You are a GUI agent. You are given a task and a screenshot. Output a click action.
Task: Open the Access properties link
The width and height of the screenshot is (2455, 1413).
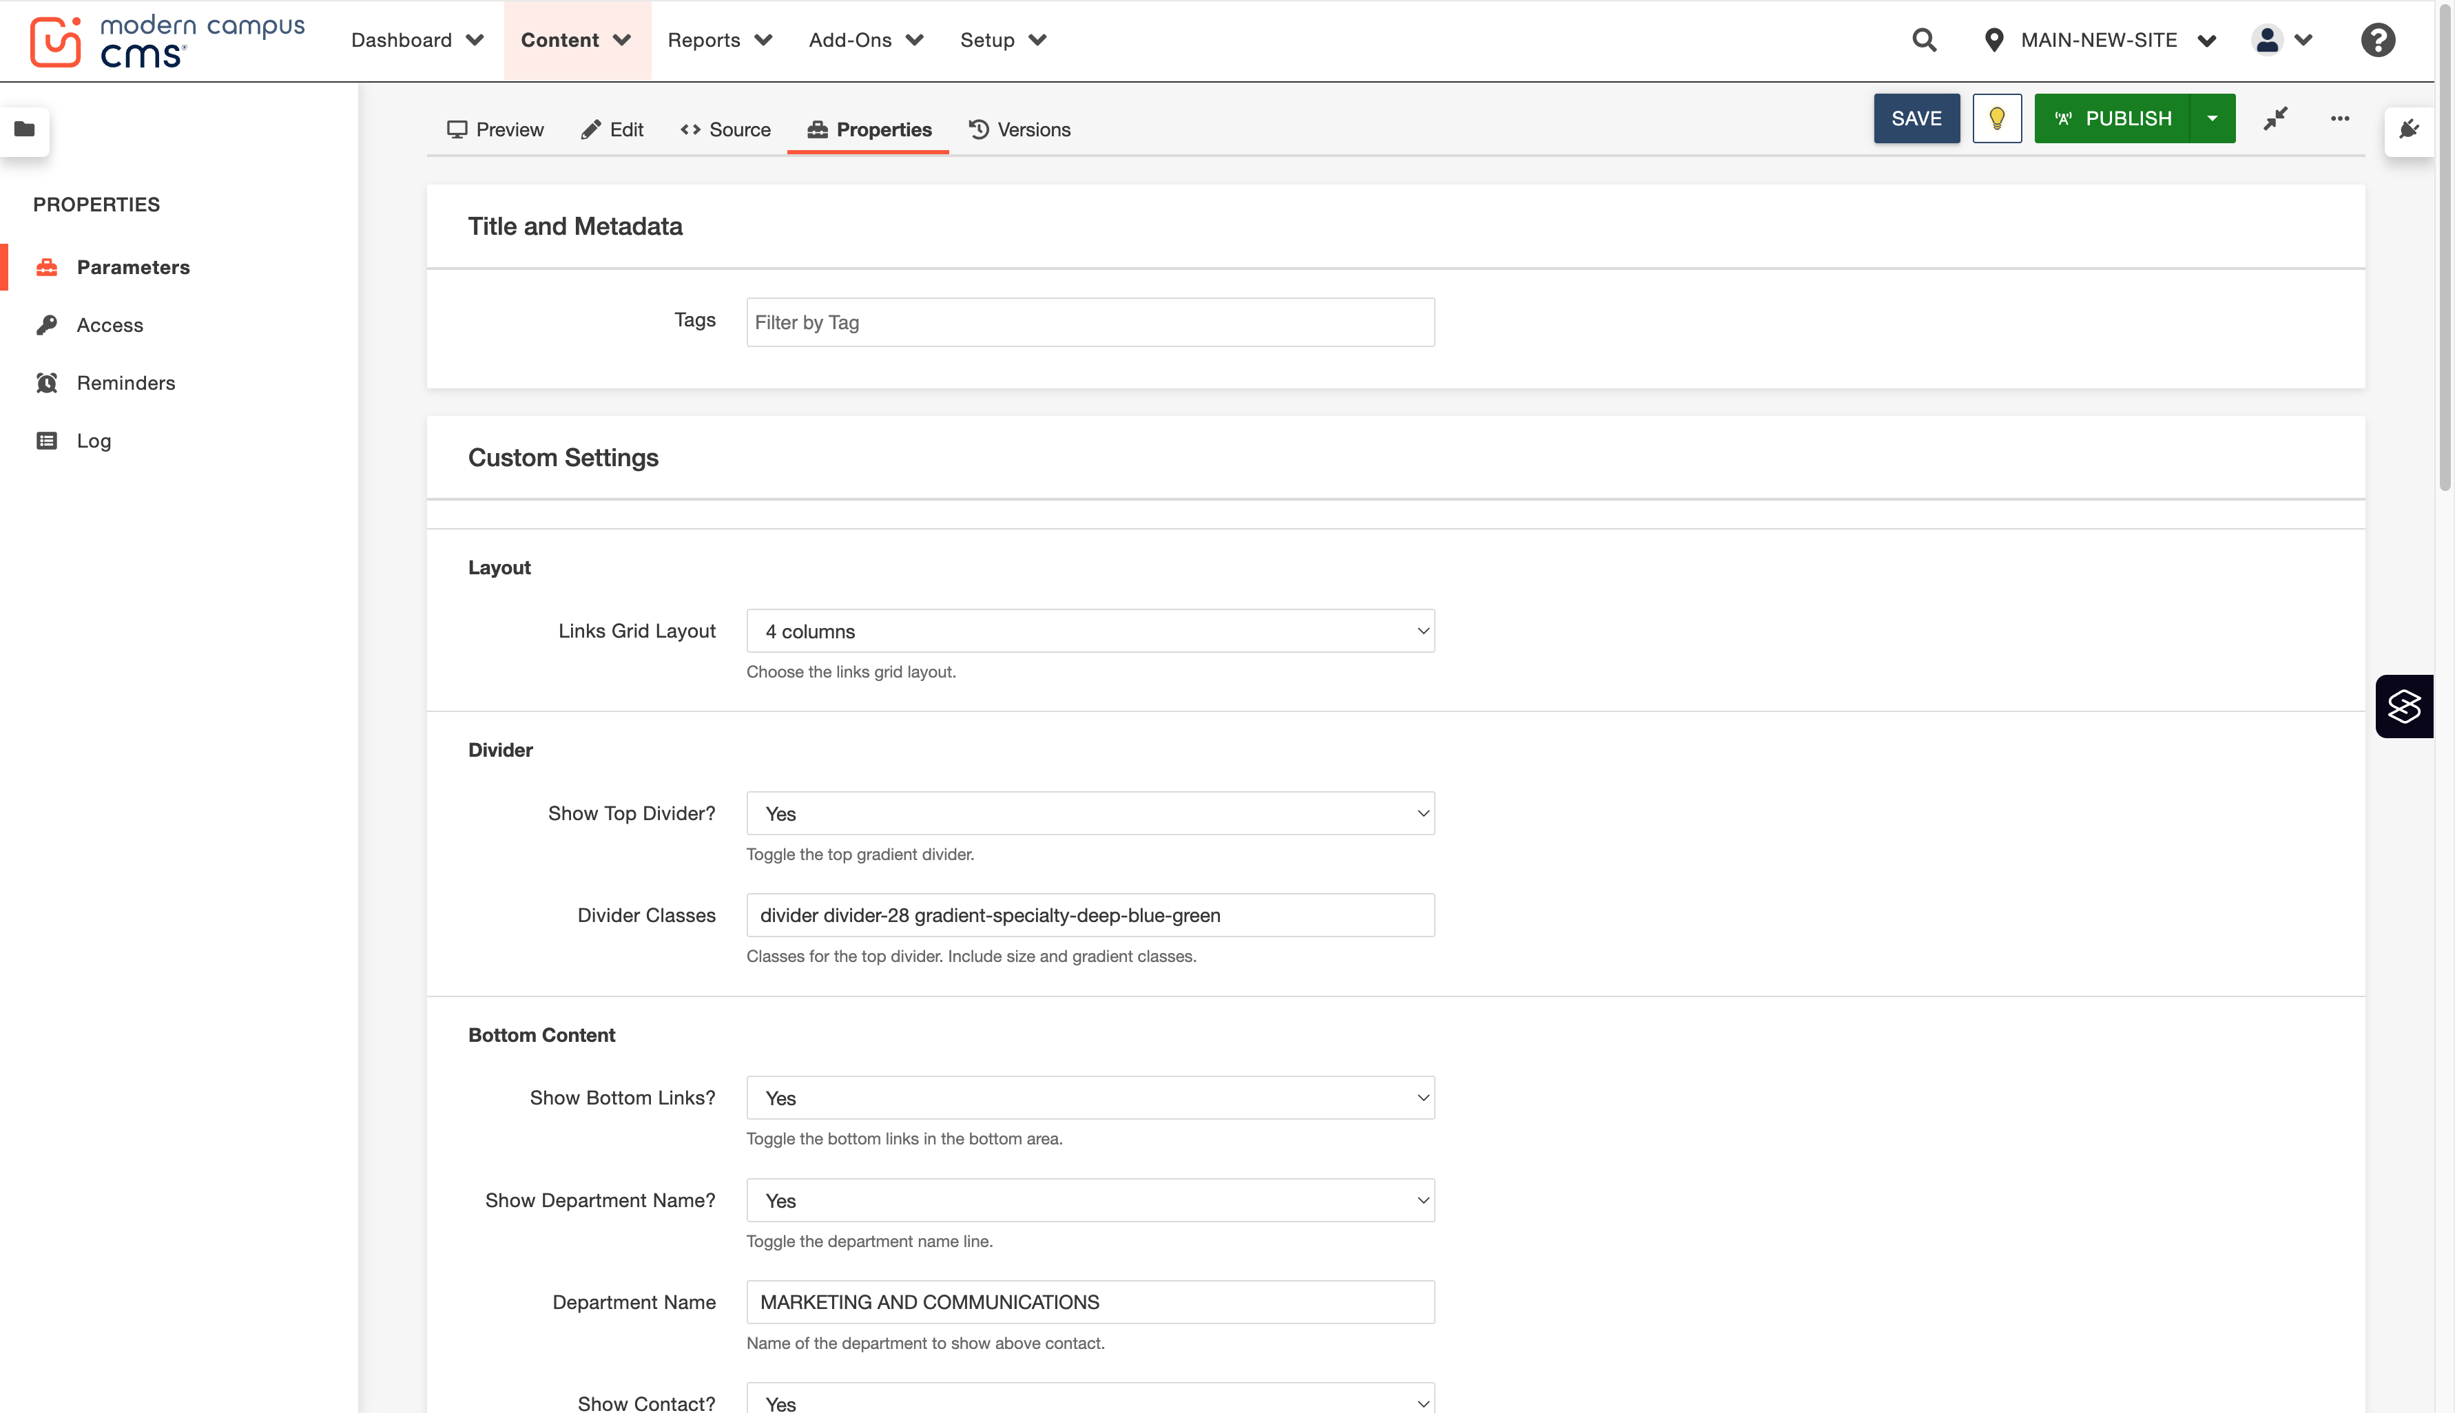[x=110, y=325]
